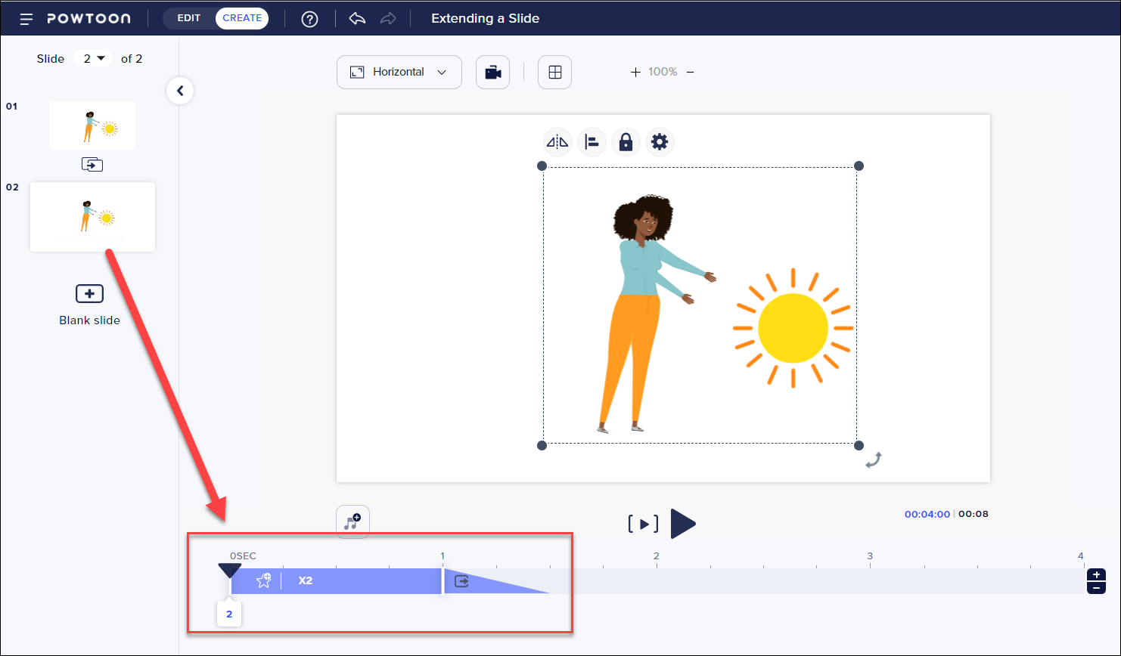Click the camera record icon
This screenshot has height=656, width=1121.
492,73
